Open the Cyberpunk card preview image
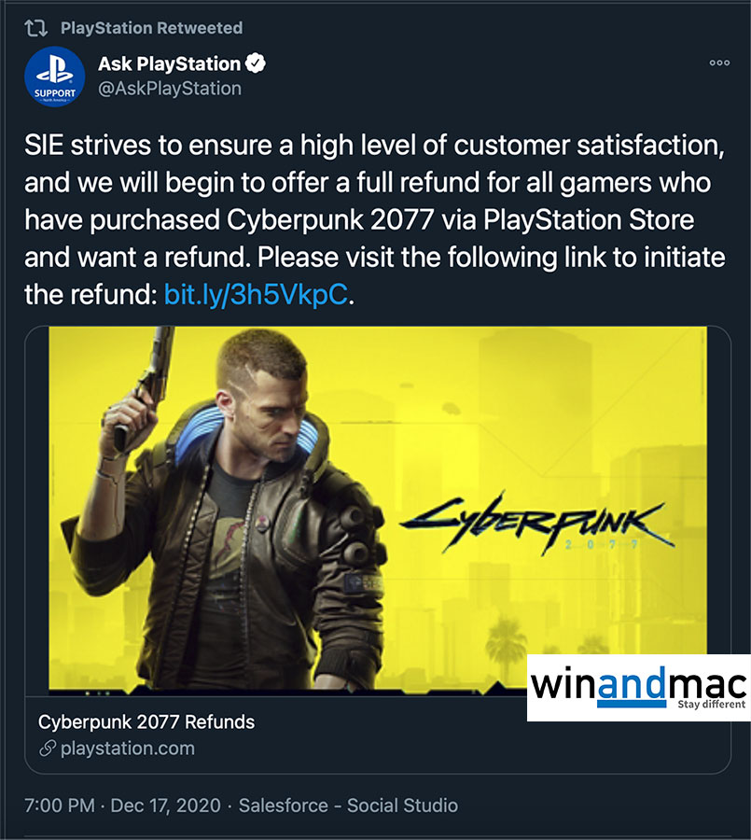 click(378, 508)
